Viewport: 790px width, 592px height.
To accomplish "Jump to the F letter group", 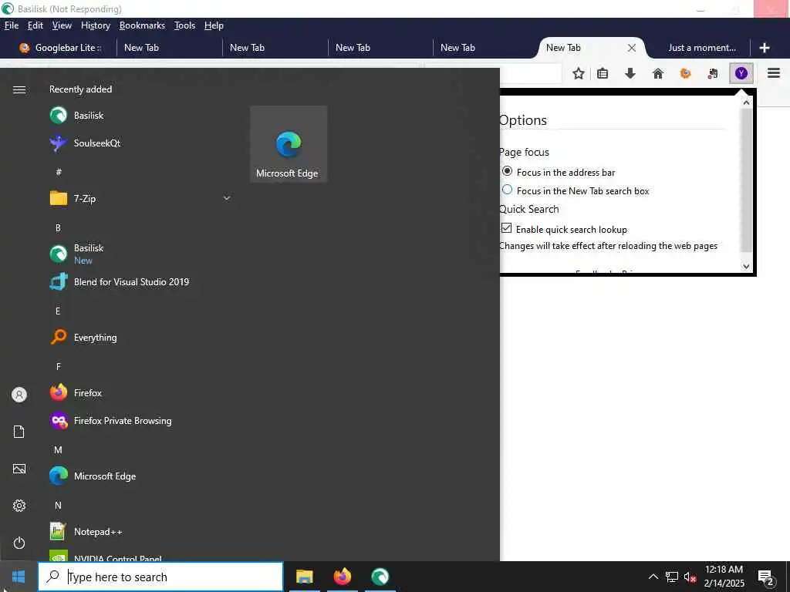I will point(59,366).
